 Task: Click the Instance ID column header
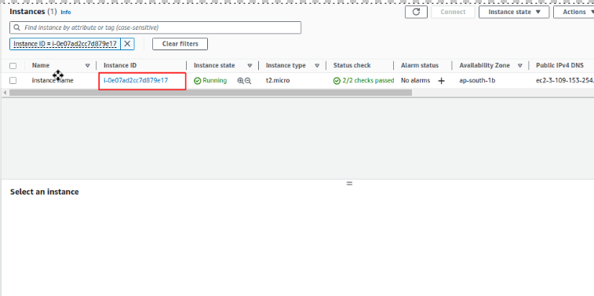(120, 65)
